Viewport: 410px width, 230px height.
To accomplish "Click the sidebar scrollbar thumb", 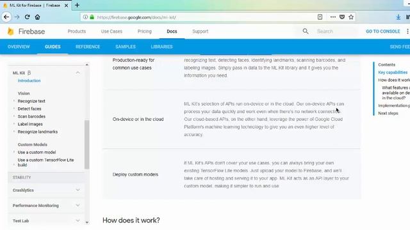I will (87, 144).
